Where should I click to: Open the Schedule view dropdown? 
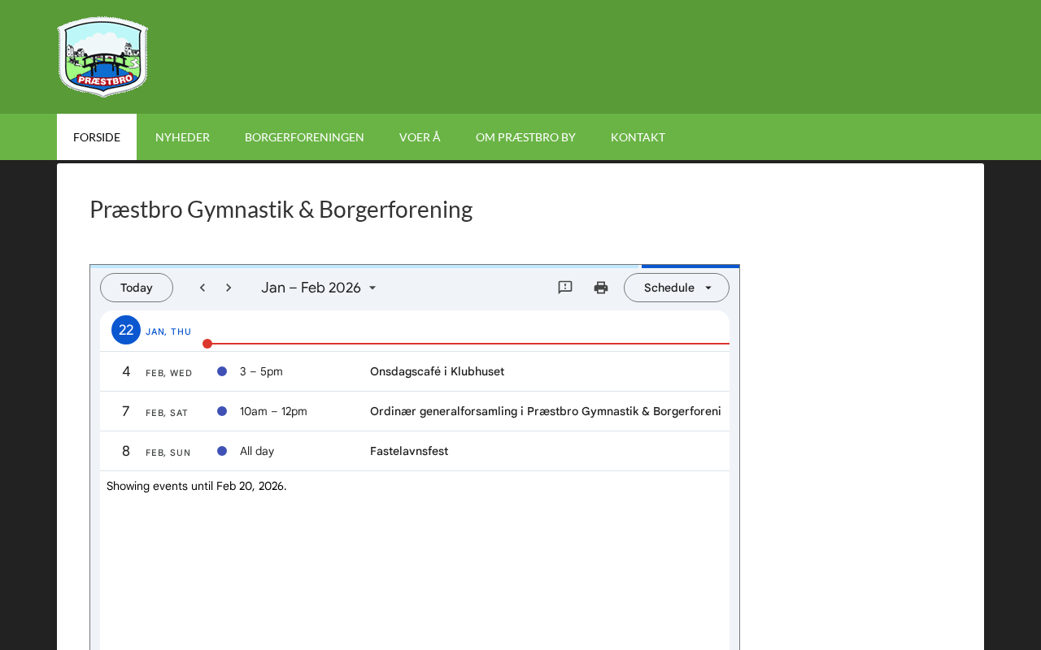[x=677, y=288]
